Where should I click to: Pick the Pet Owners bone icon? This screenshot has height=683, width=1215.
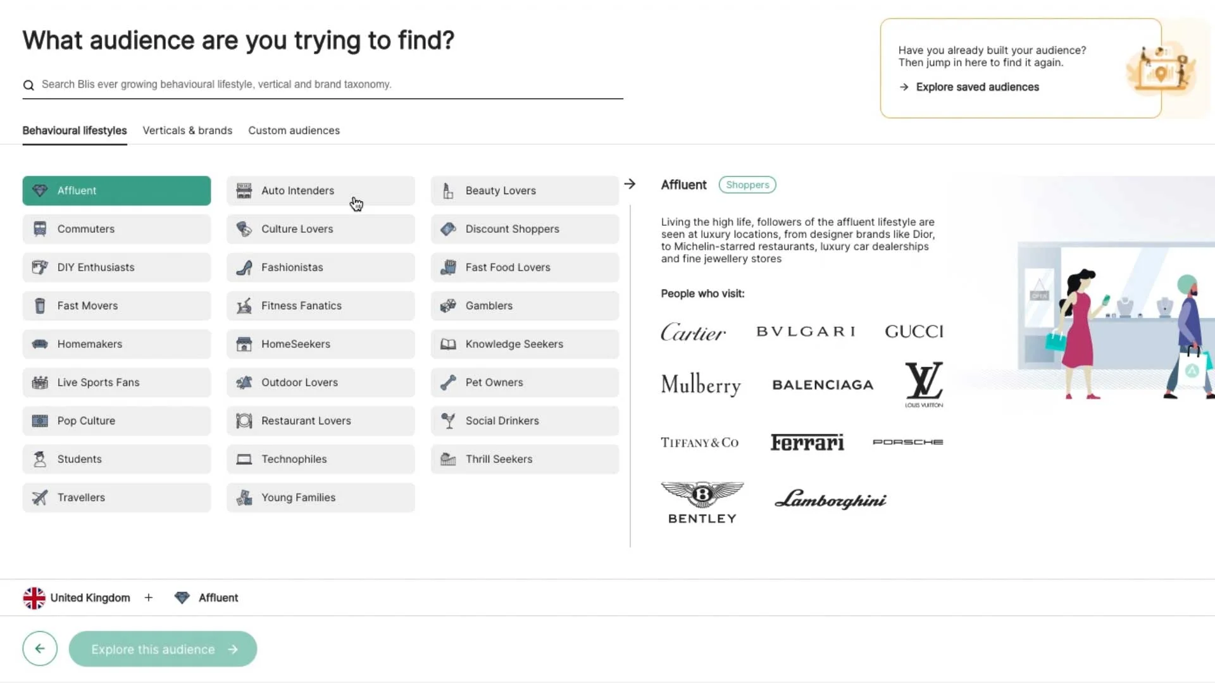tap(448, 383)
